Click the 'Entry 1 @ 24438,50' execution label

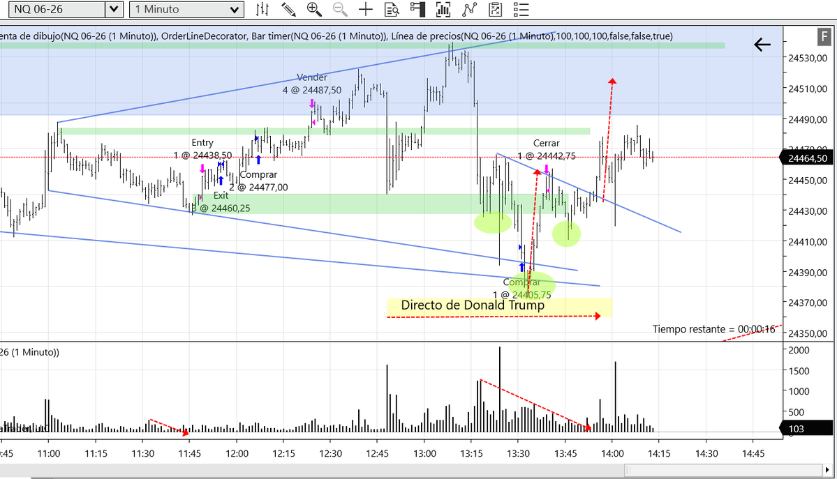(x=202, y=149)
